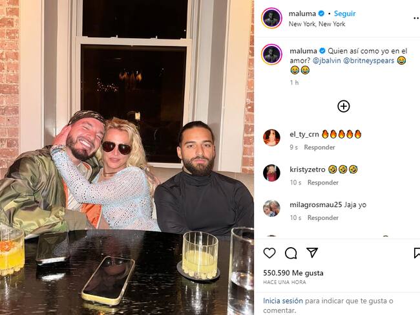Reply to kristyzetro's comment with Responder
Screen dimensions: 420x315
coord(323,182)
